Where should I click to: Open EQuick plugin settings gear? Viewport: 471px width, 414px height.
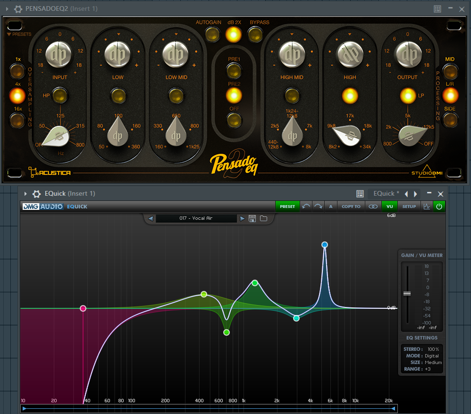pyautogui.click(x=37, y=194)
